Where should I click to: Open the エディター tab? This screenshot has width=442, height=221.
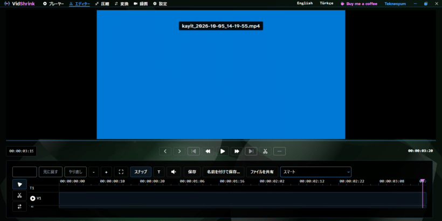79,4
